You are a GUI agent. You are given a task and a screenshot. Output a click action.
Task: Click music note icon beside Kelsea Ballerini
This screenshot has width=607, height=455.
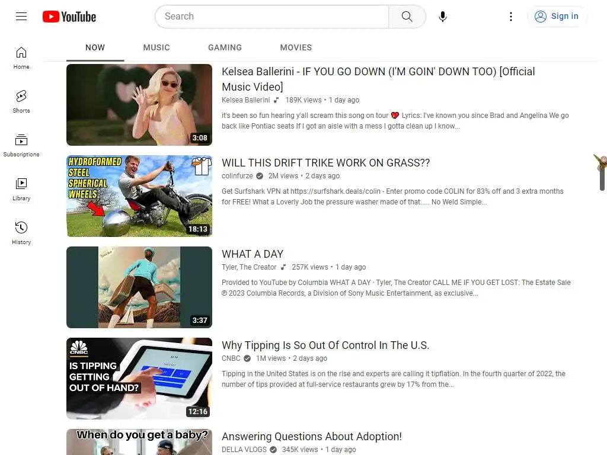pyautogui.click(x=276, y=100)
